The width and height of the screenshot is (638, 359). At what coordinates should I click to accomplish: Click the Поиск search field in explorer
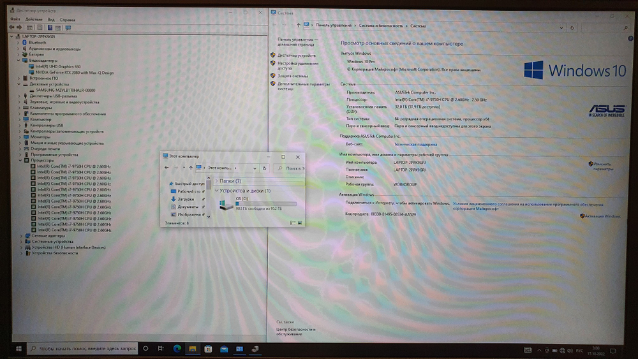pyautogui.click(x=290, y=168)
